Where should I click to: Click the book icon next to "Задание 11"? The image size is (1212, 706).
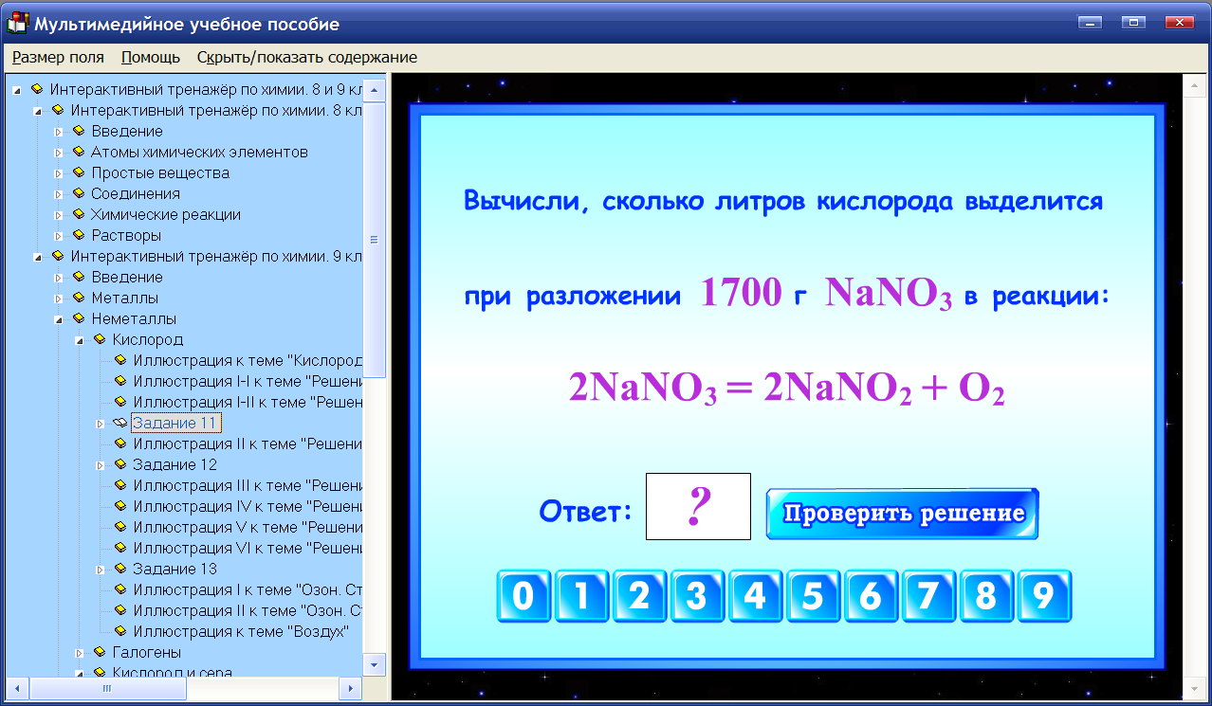119,423
